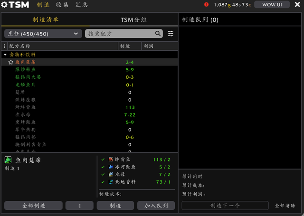Click the 北地香料 material icon
304x216 pixels.
click(x=111, y=182)
